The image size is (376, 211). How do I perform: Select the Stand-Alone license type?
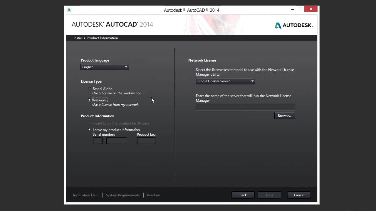point(90,89)
